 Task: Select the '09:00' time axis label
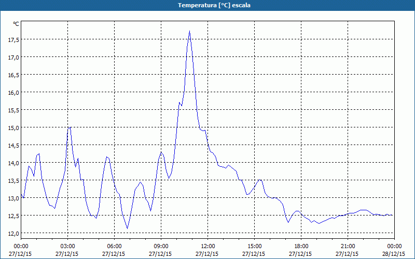[x=161, y=247]
